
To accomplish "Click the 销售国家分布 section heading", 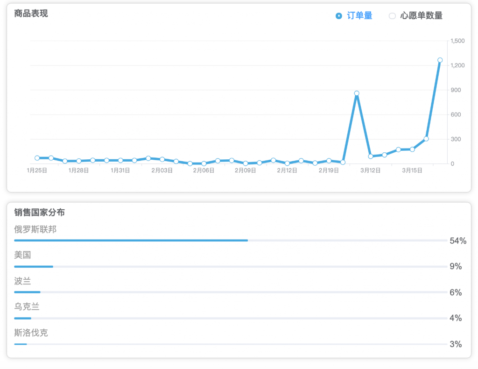I will tap(39, 212).
